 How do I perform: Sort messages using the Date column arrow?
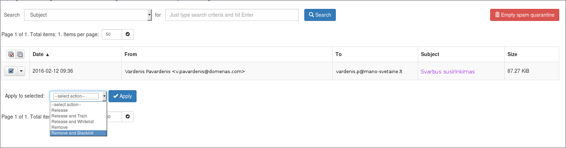(48, 55)
